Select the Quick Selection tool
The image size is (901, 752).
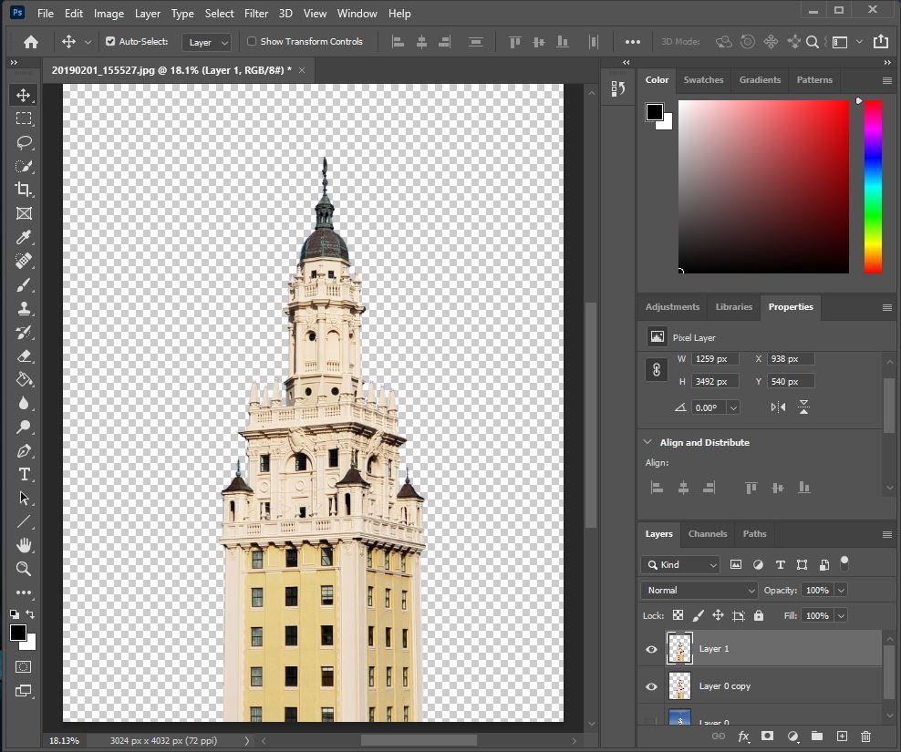click(24, 166)
